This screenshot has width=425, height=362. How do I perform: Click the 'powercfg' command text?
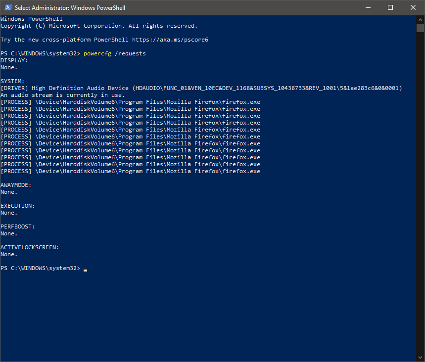coord(97,53)
